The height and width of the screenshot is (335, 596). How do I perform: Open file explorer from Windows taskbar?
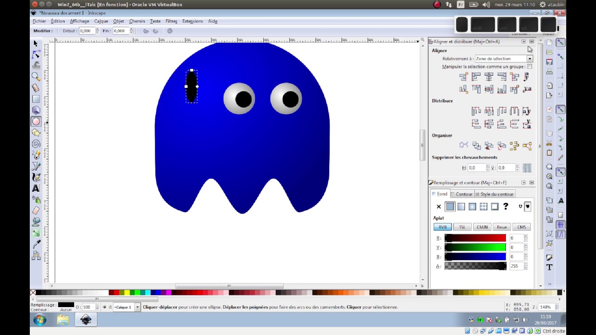coord(63,320)
